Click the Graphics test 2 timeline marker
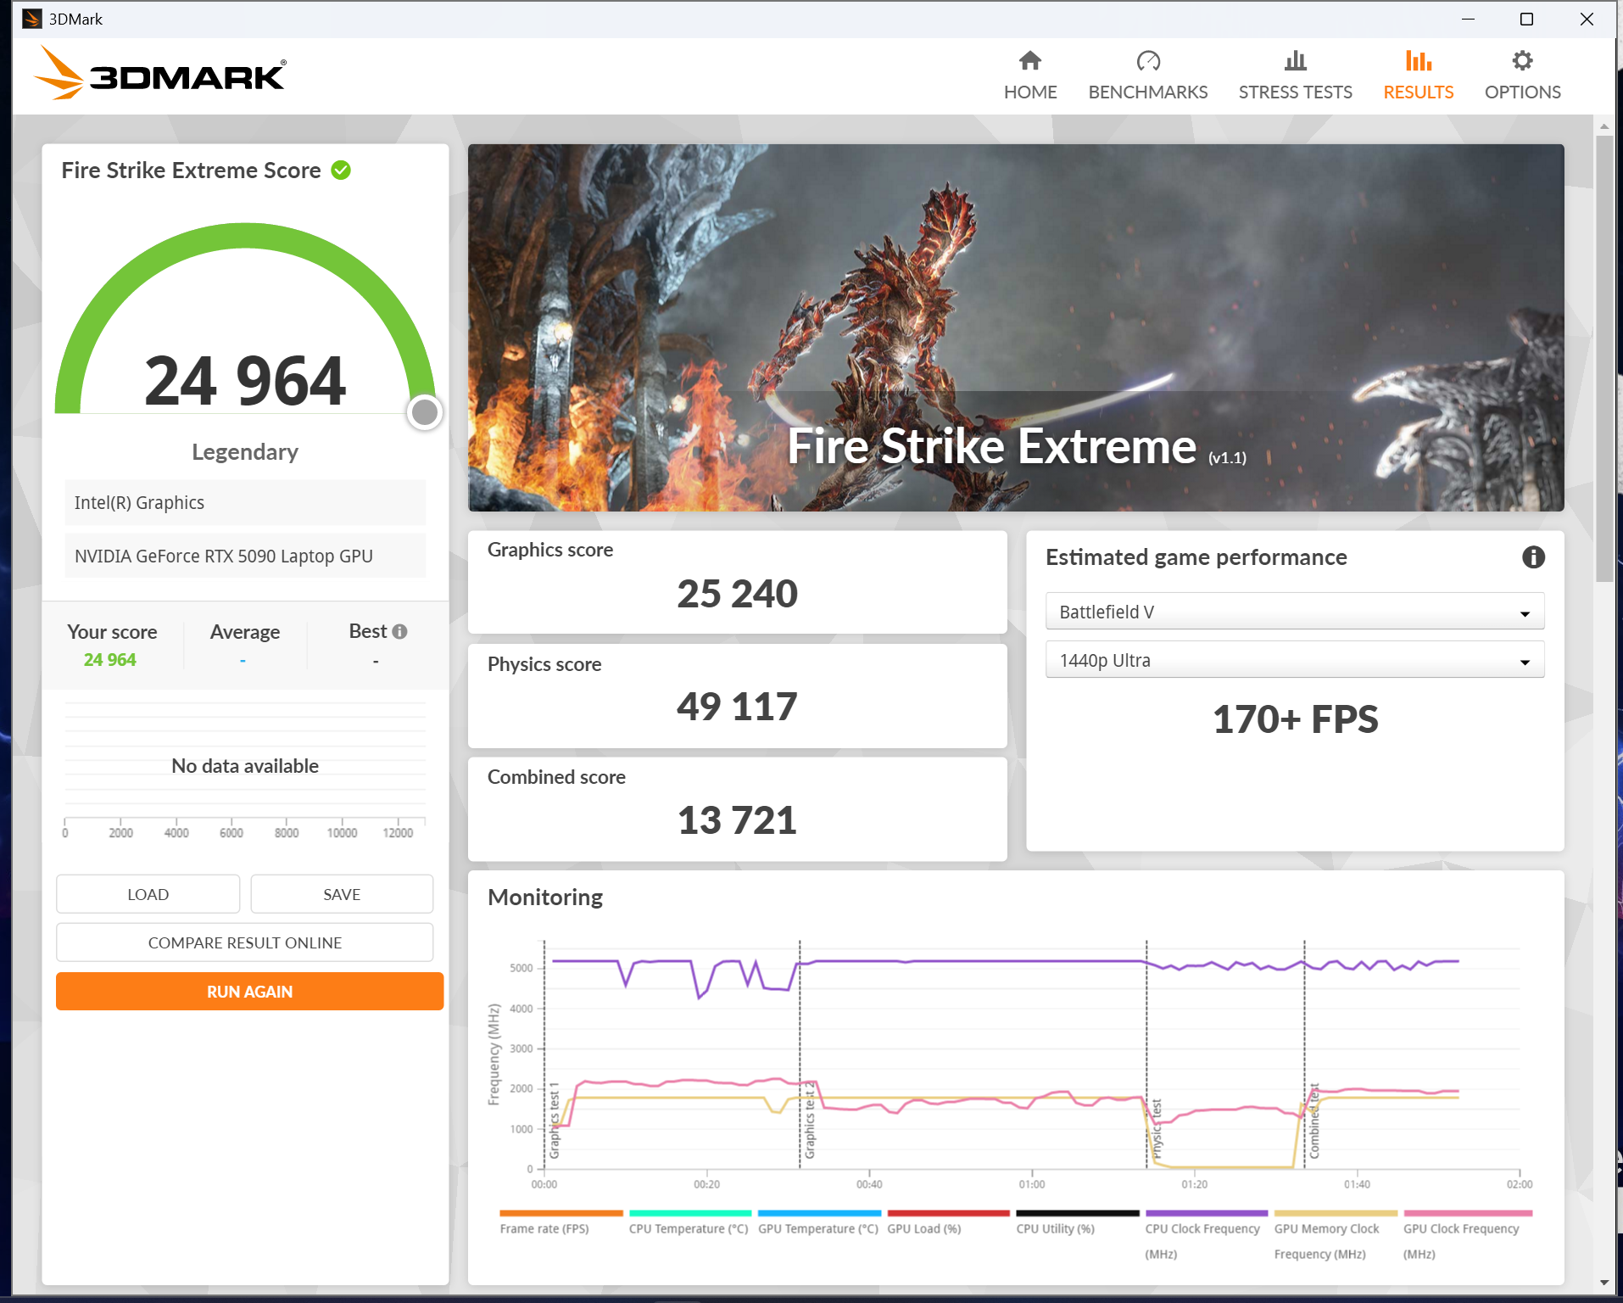 click(x=810, y=1120)
